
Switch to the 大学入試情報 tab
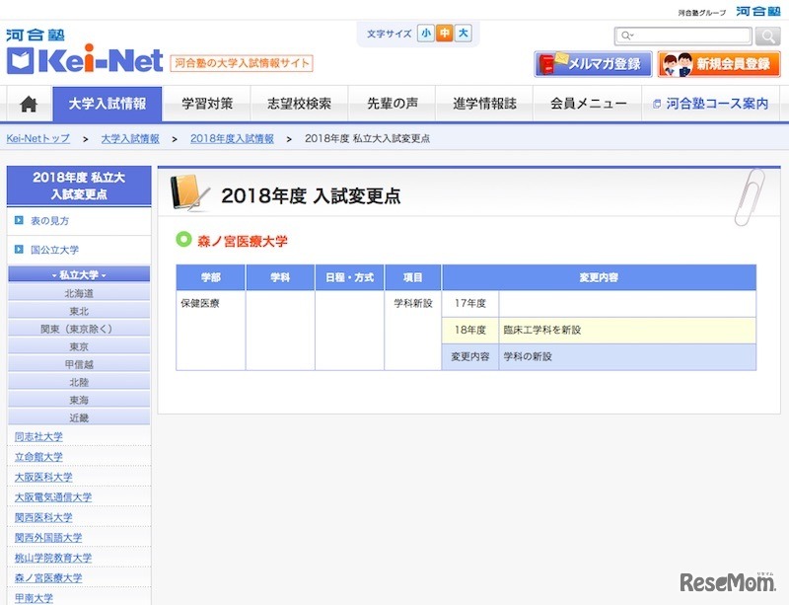[x=108, y=103]
